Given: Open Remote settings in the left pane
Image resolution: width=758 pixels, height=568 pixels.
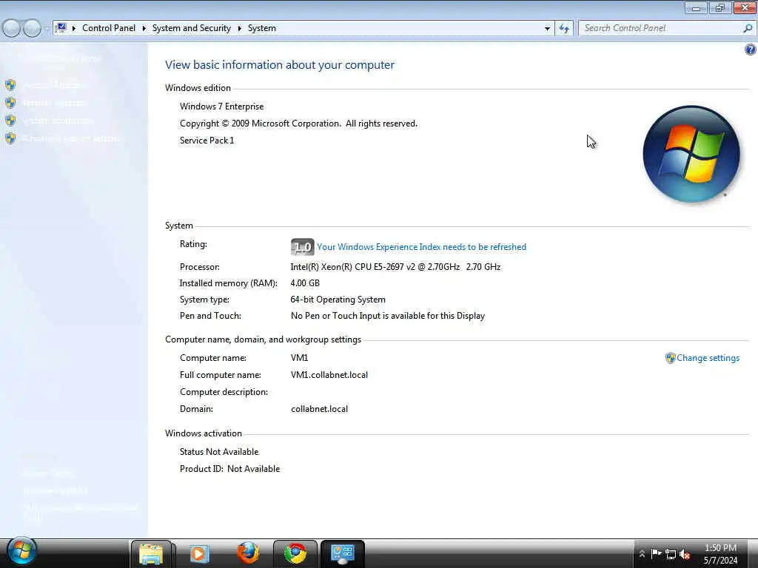Looking at the screenshot, I should click(x=53, y=103).
